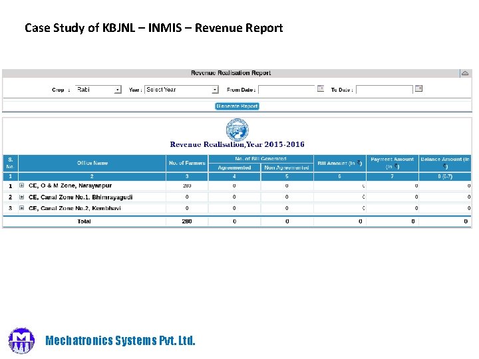
Task: Click the Generate Report button
Action: pyautogui.click(x=237, y=106)
